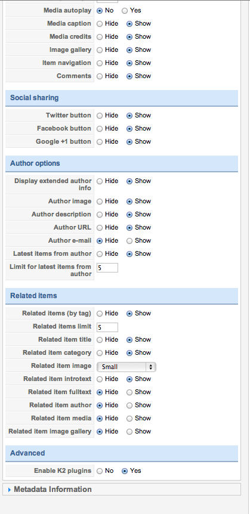Hide Latest items from author
250x514 pixels.
[100, 254]
